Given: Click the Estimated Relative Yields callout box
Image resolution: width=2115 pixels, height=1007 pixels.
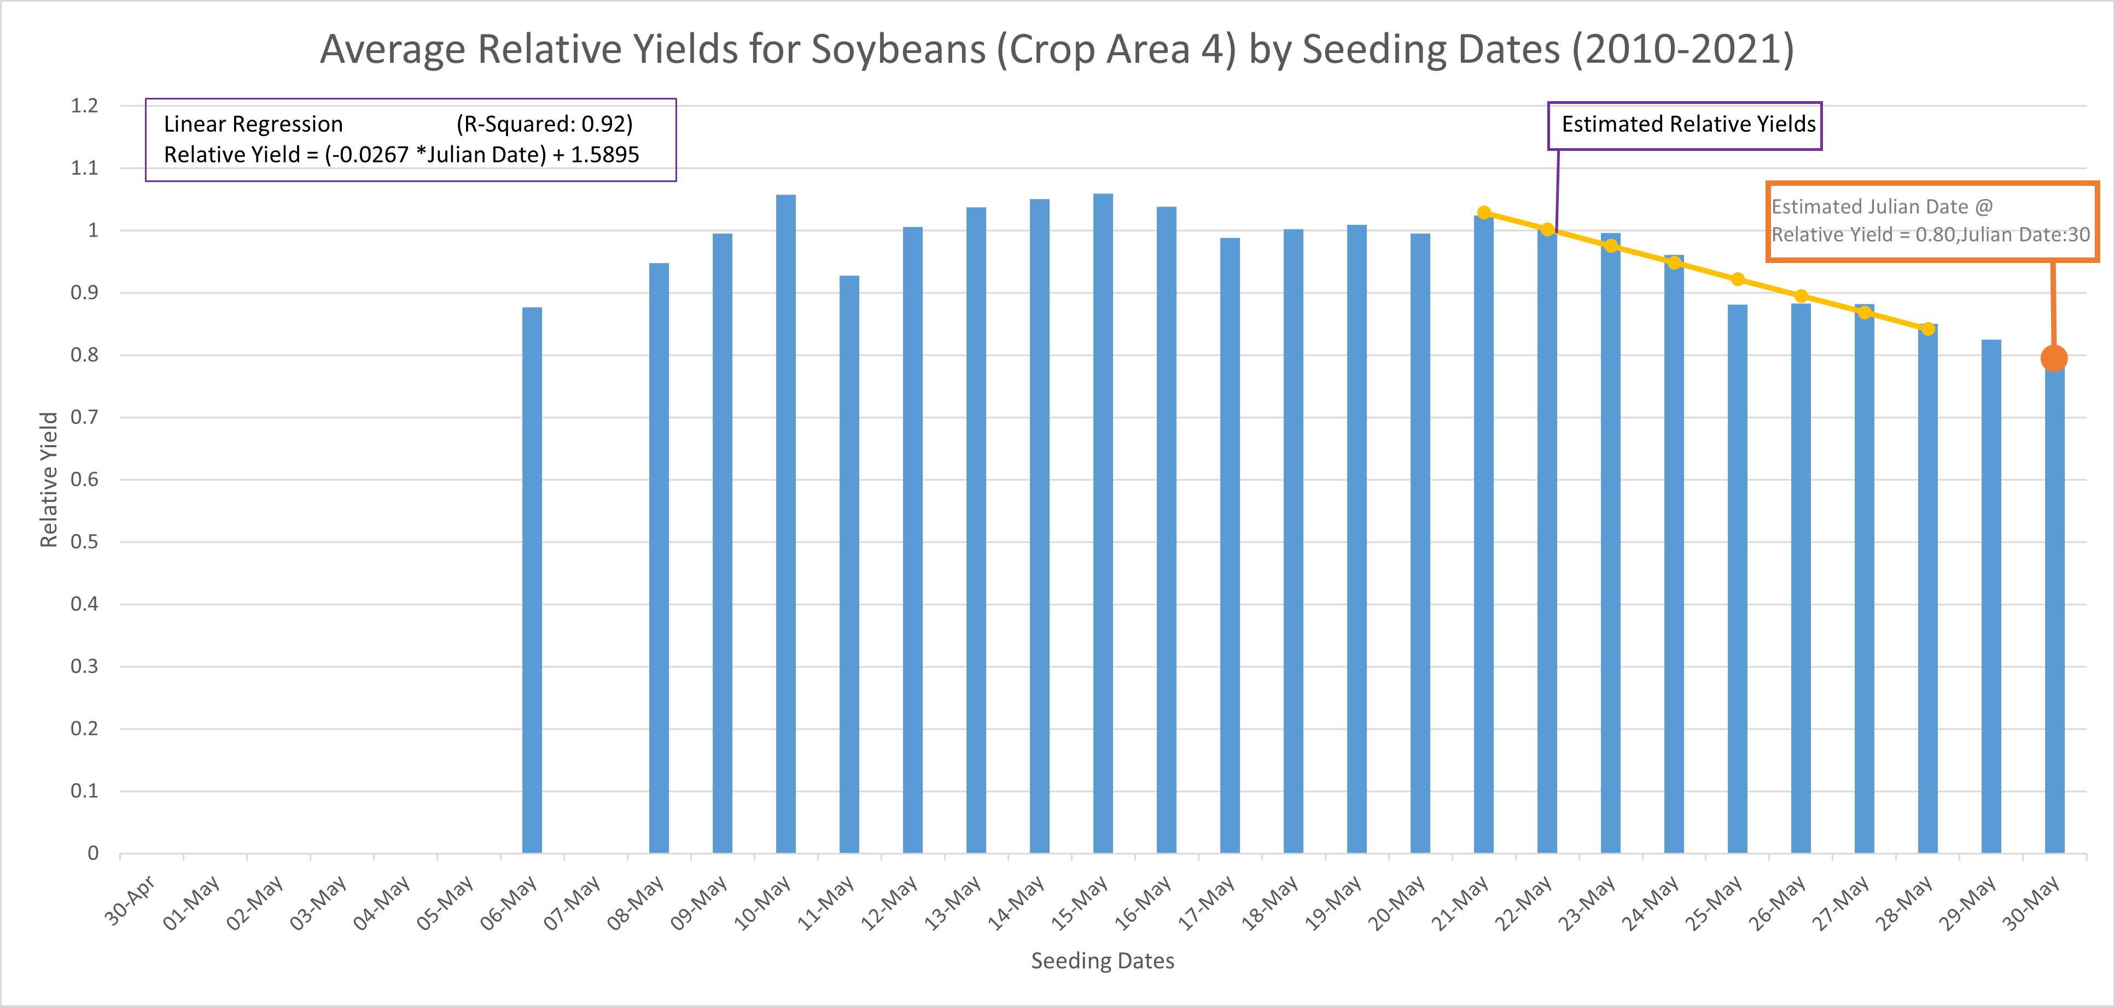Looking at the screenshot, I should click(x=1684, y=125).
